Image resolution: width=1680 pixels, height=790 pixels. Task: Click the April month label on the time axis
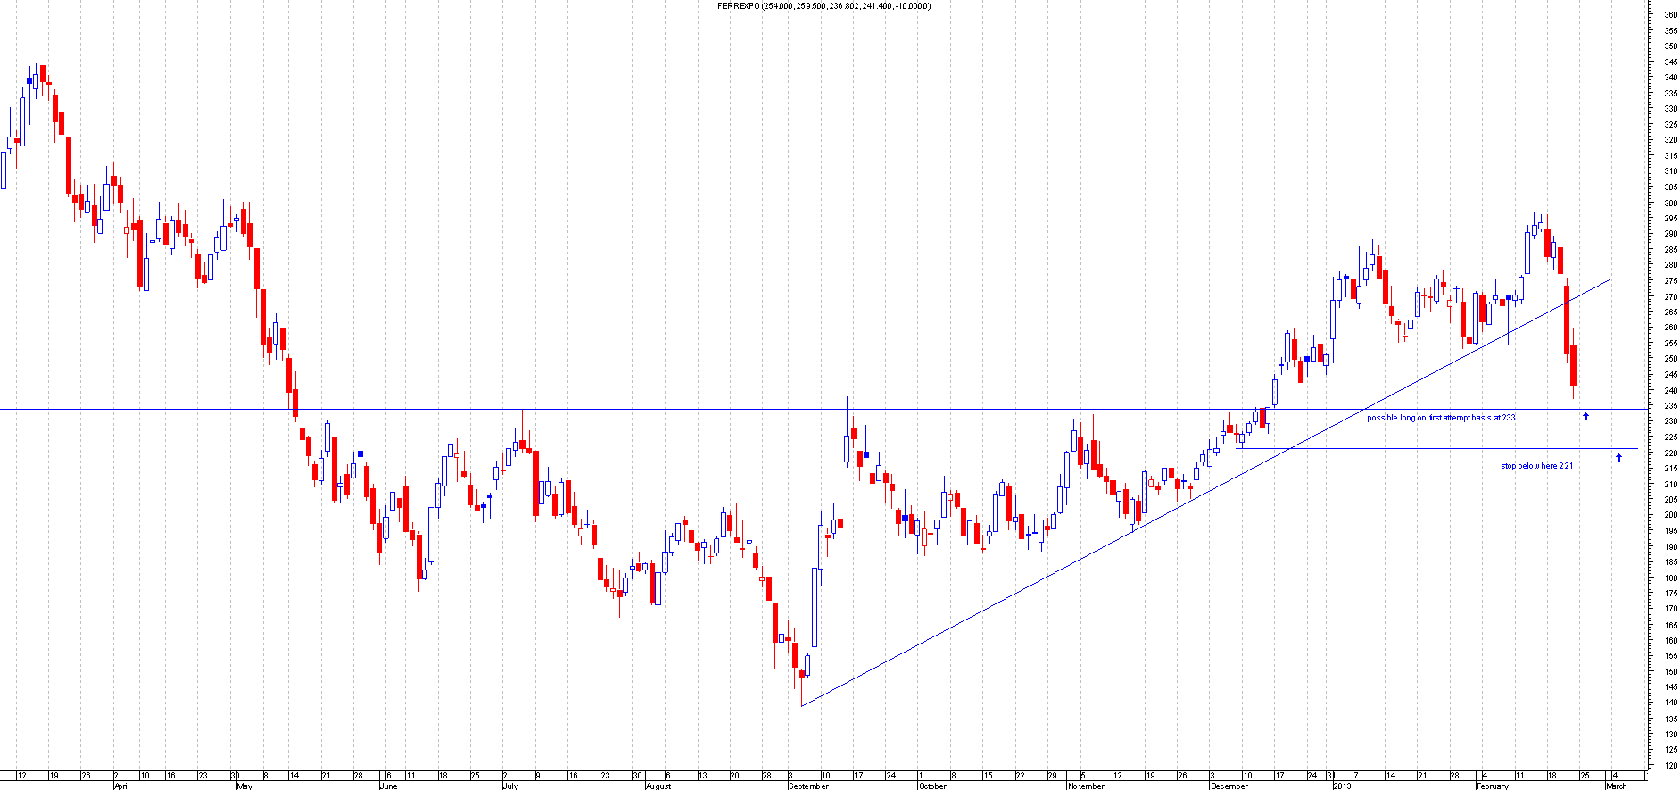122,786
